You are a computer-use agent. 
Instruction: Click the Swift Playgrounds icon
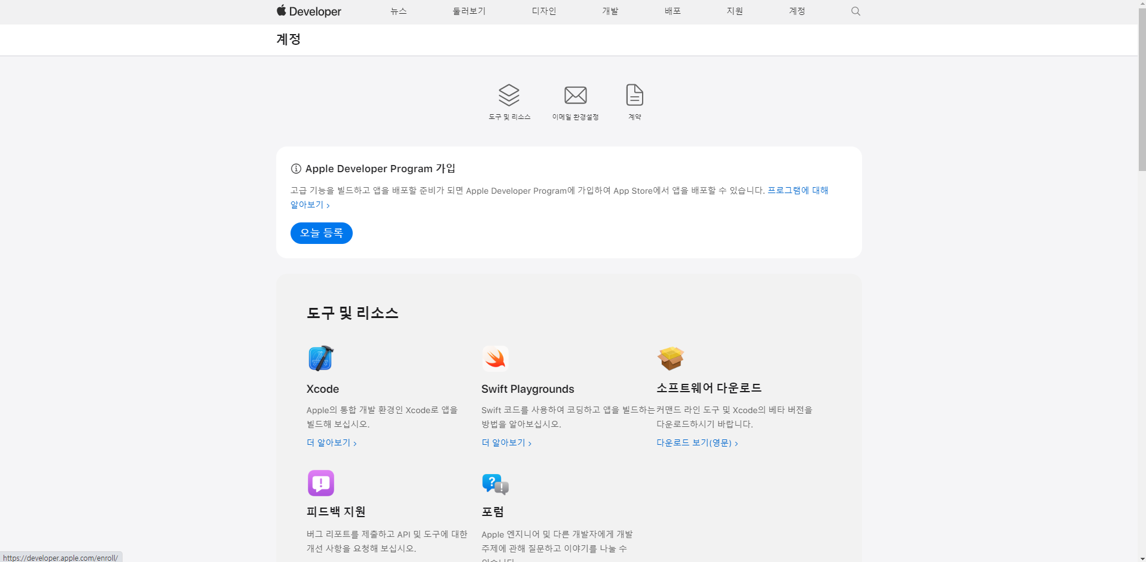tap(495, 358)
